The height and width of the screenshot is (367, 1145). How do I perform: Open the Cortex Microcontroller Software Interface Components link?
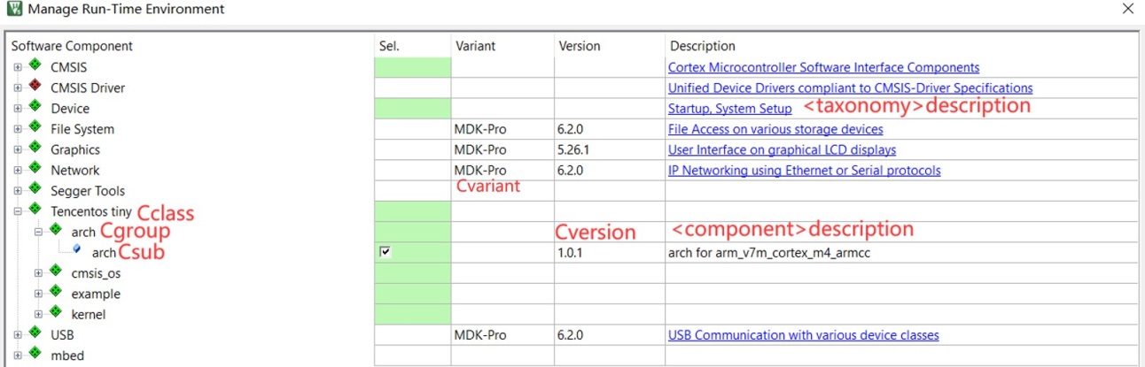point(823,67)
